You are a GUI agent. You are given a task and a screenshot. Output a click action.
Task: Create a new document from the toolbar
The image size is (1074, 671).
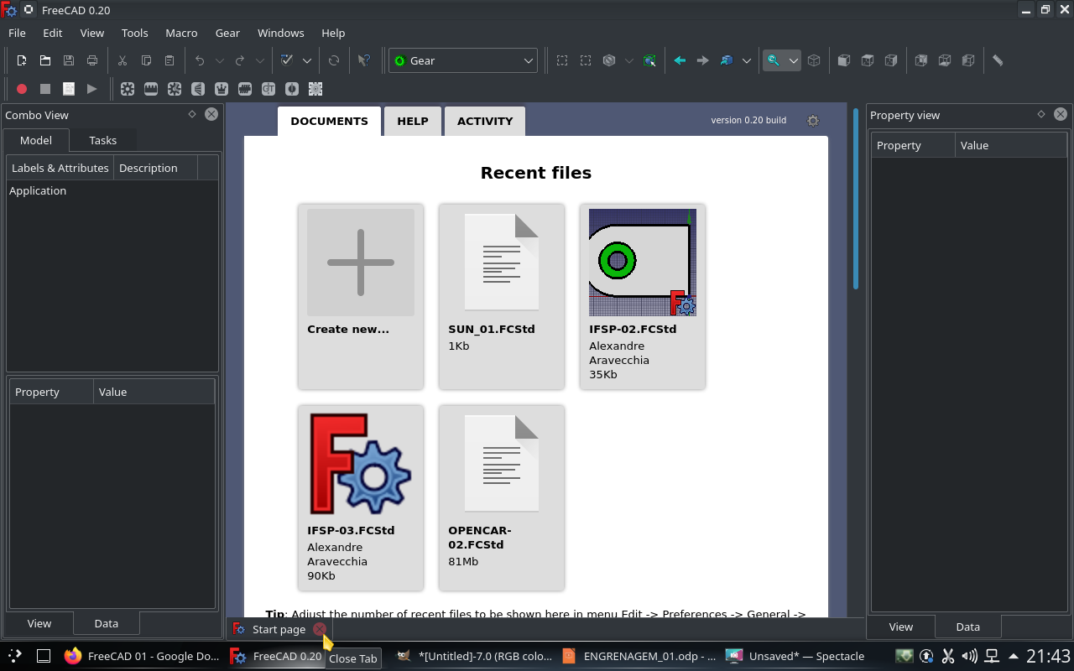22,60
